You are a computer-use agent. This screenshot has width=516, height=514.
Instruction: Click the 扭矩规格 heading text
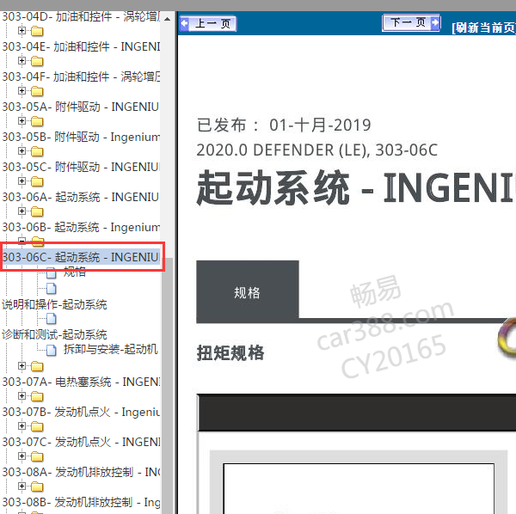[230, 353]
